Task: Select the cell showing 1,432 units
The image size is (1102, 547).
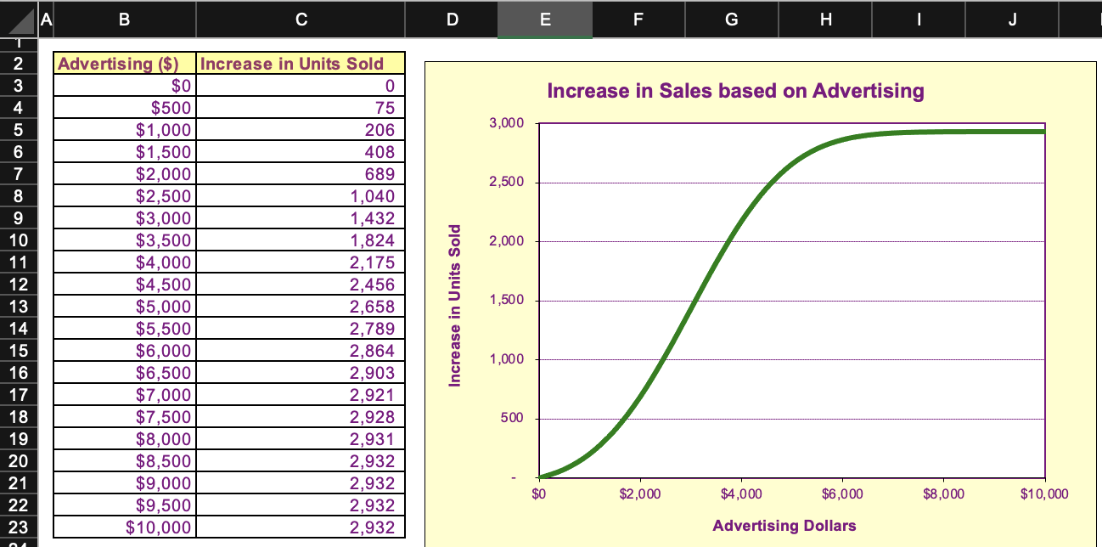Action: tap(301, 218)
